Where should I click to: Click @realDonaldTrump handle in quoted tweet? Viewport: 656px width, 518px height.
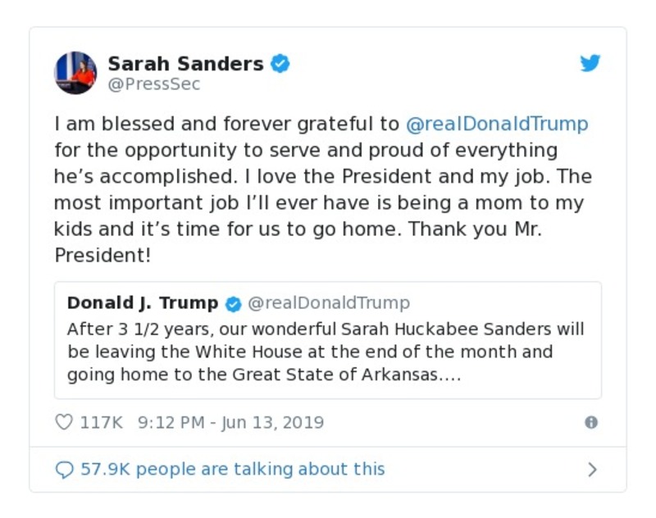pos(328,303)
